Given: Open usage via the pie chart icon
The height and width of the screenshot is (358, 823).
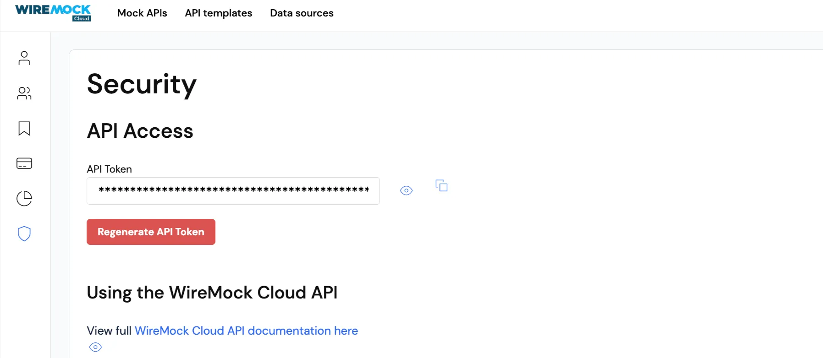Looking at the screenshot, I should pyautogui.click(x=24, y=198).
